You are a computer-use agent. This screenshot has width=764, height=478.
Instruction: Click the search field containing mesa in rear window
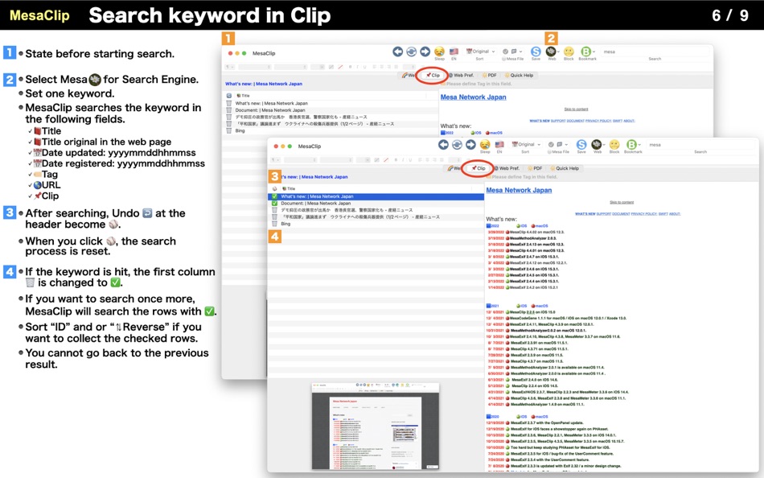click(x=655, y=52)
